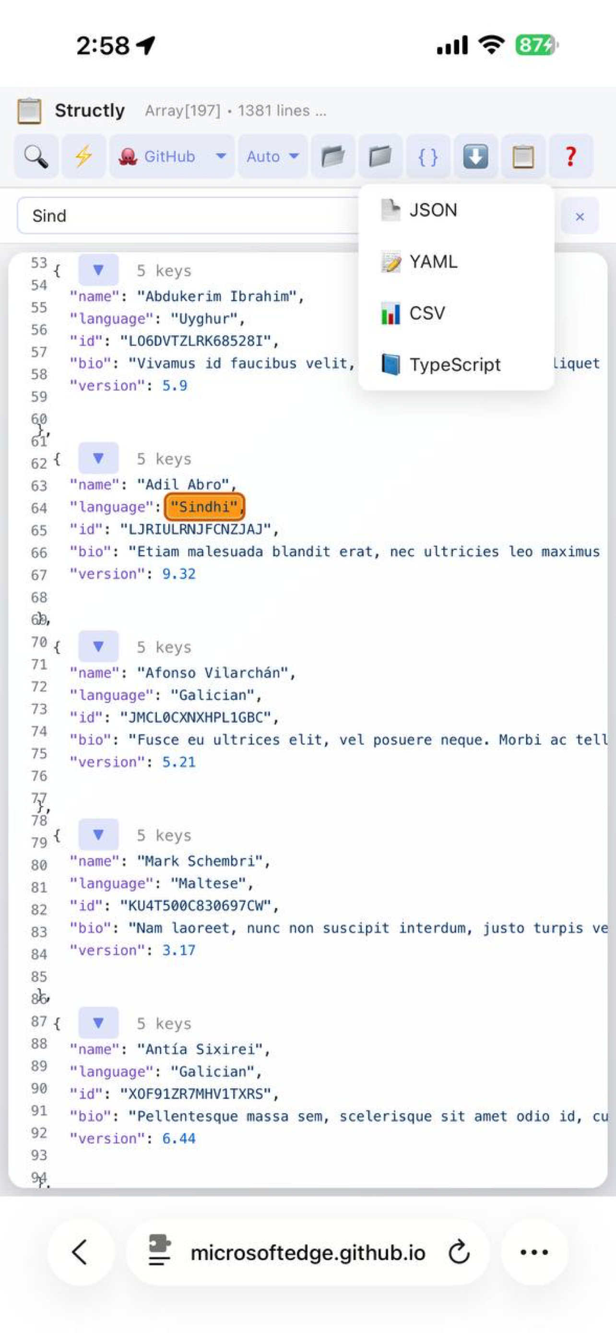Click the search field containing Sind
This screenshot has height=1333, width=616.
click(188, 215)
